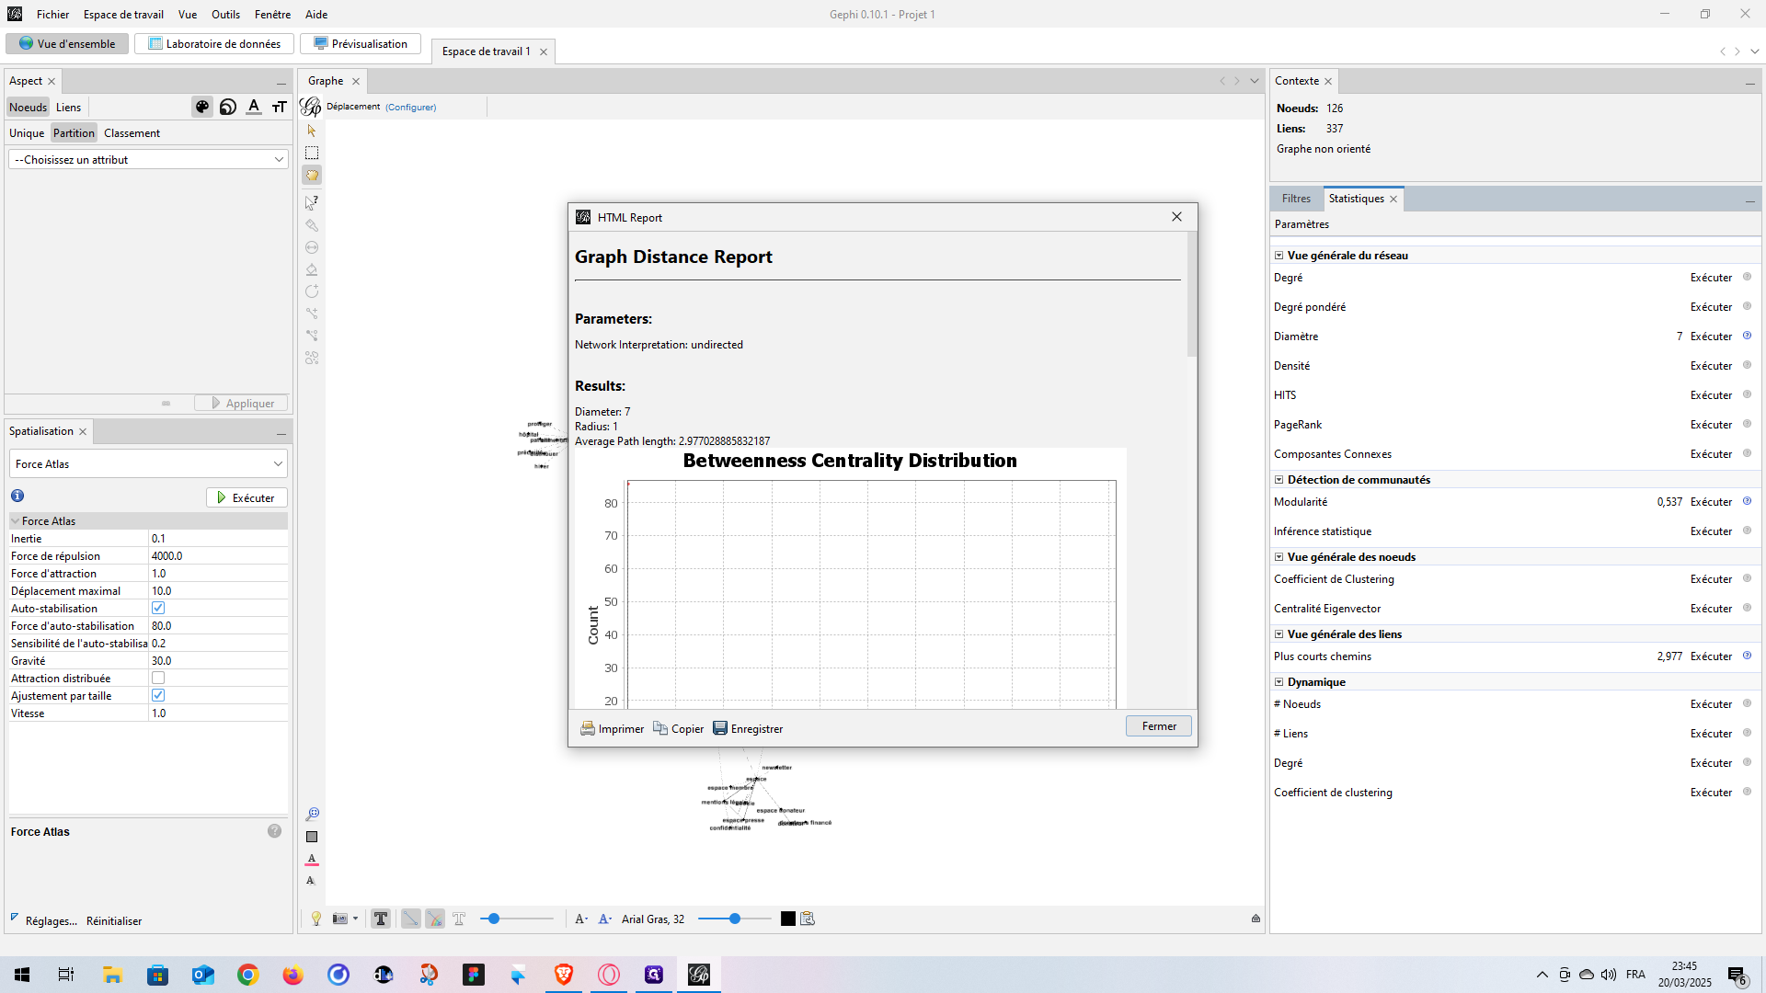Switch to Laboratoire de données view
Viewport: 1766px width, 993px height.
214,43
